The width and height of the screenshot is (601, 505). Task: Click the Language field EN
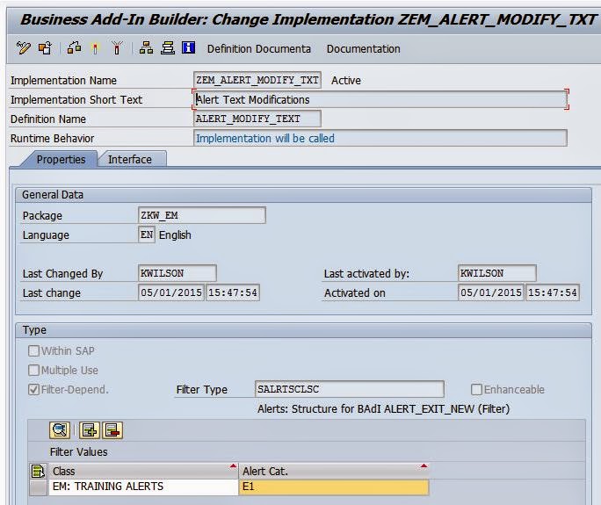tap(147, 234)
